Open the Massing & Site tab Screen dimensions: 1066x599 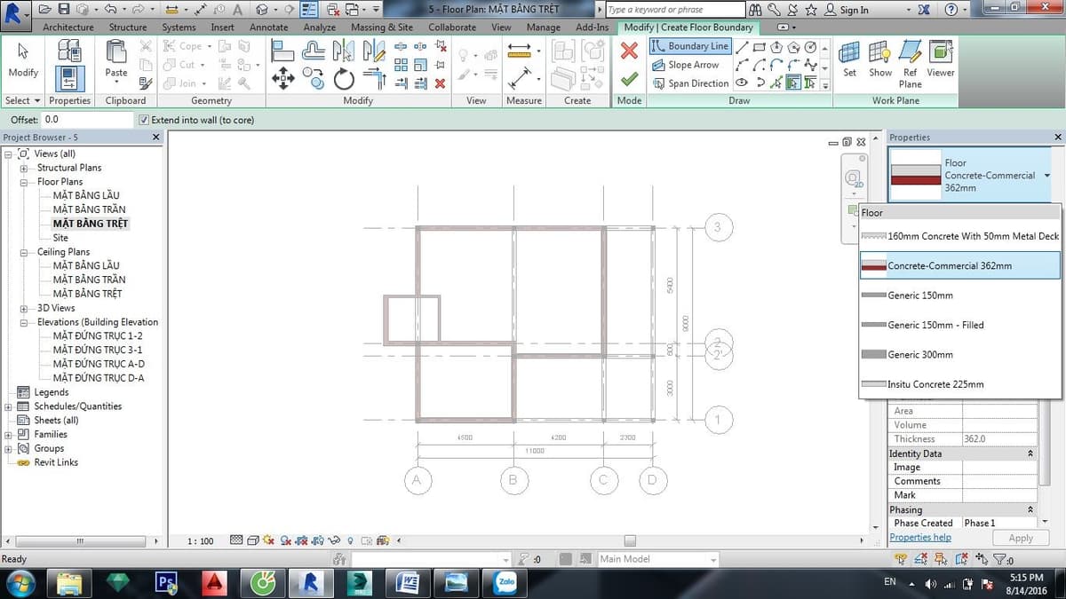pyautogui.click(x=382, y=28)
